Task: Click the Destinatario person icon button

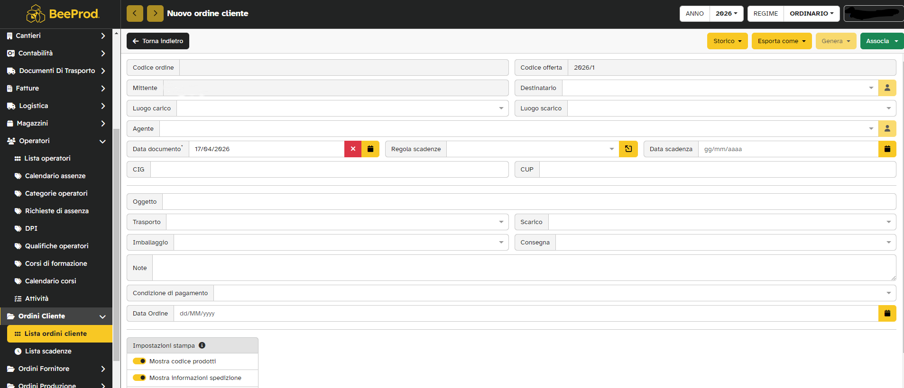Action: 887,88
